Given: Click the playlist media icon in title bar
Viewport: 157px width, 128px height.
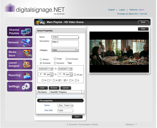Looking at the screenshot, I should point(41,22).
